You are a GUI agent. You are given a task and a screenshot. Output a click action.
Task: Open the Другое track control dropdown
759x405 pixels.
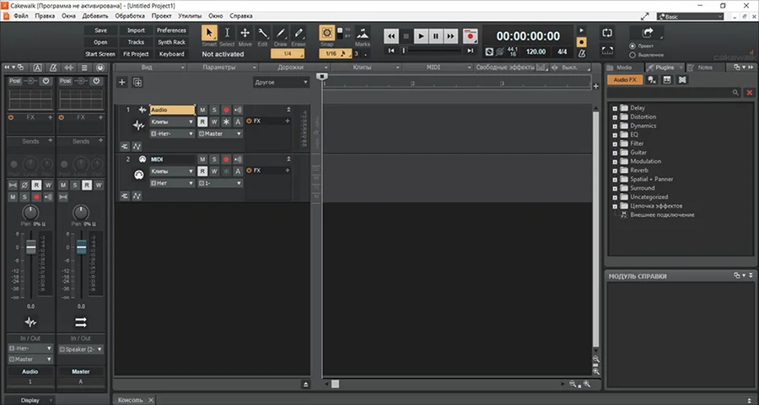tap(281, 83)
